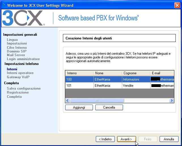The width and height of the screenshot is (182, 146).
Task: Go back with the < Indietro button
Action: pyautogui.click(x=105, y=139)
